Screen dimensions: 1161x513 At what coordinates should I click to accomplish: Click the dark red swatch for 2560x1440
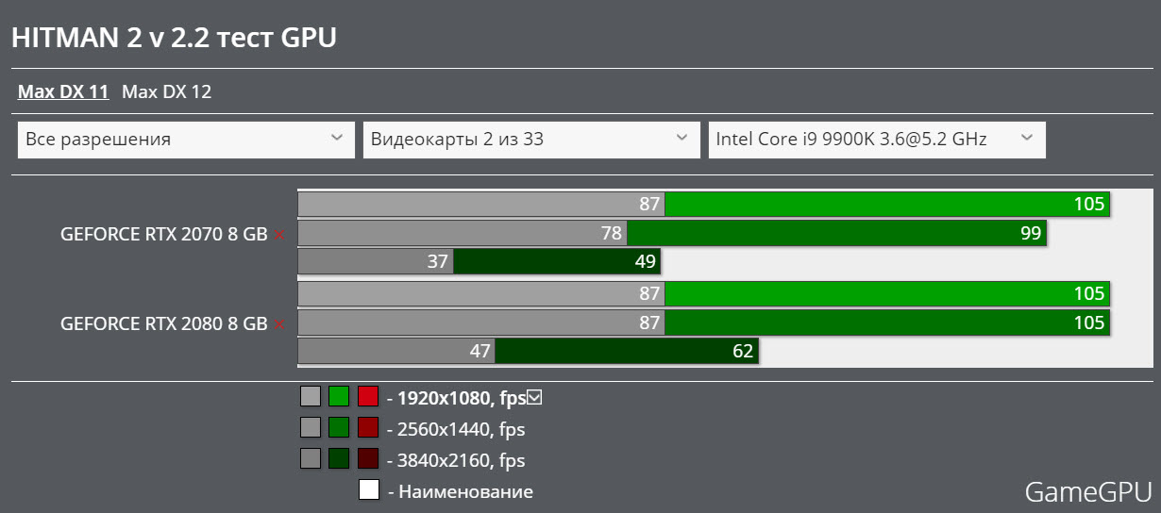pos(368,427)
